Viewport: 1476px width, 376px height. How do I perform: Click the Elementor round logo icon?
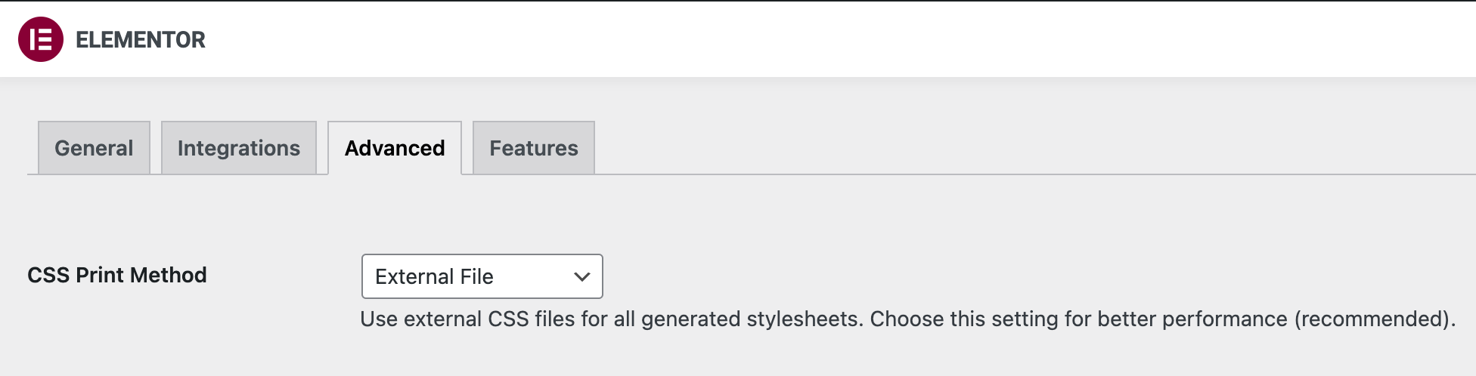pyautogui.click(x=41, y=39)
